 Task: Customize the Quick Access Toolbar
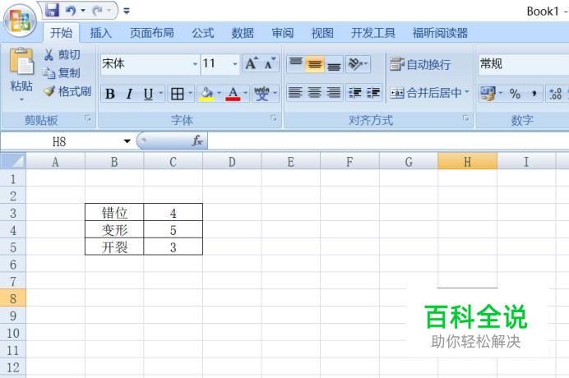tap(127, 11)
